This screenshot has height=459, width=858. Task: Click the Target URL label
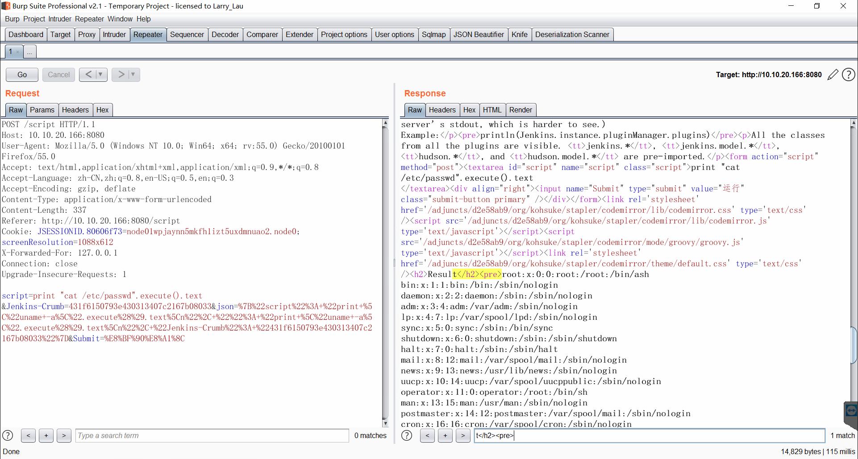pos(768,74)
